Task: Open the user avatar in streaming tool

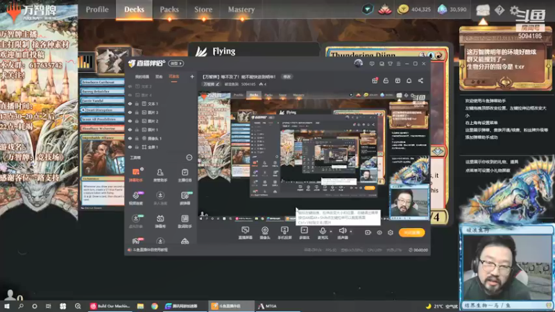Action: coord(358,63)
